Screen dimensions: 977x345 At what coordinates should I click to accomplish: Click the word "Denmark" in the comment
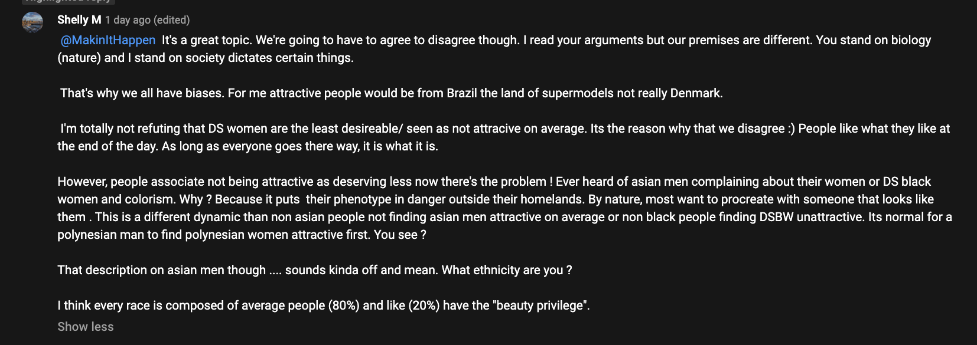[x=696, y=93]
